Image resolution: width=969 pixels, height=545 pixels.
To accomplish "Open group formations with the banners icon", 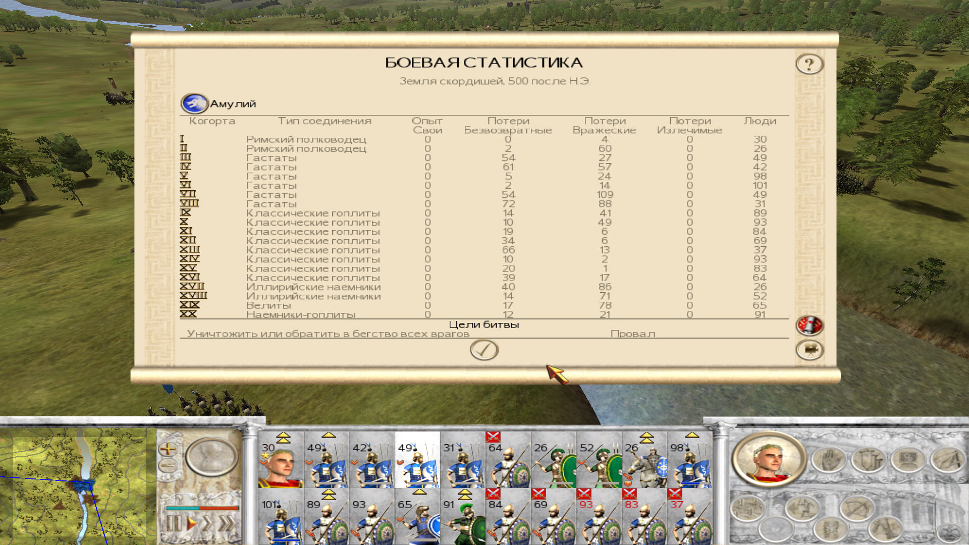I will (869, 460).
